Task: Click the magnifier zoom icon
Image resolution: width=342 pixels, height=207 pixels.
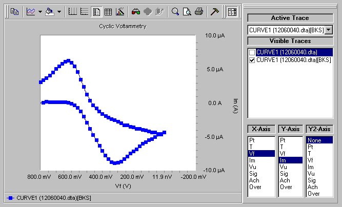Action: 175,12
